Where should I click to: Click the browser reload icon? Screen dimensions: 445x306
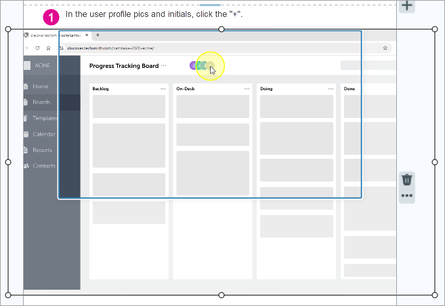tap(37, 48)
